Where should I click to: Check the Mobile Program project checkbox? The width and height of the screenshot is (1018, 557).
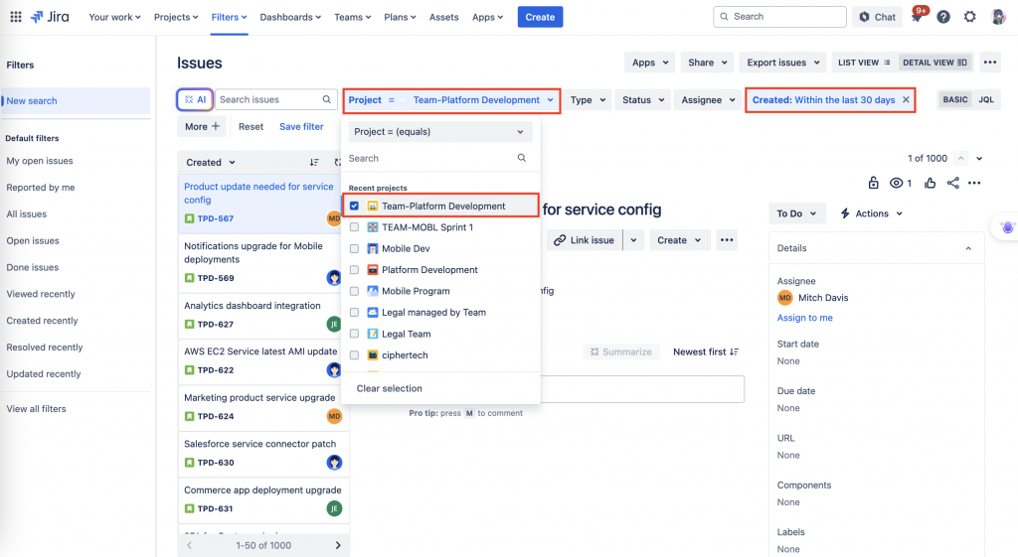[x=354, y=291]
